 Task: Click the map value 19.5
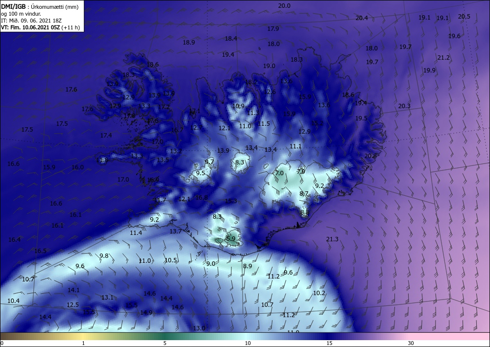(x=361, y=118)
